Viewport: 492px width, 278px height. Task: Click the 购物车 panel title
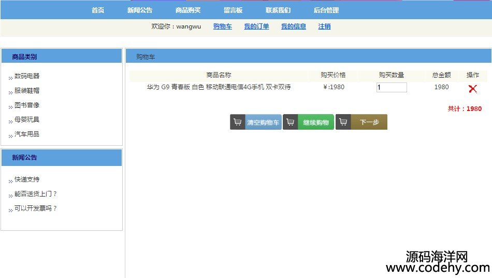pyautogui.click(x=146, y=57)
